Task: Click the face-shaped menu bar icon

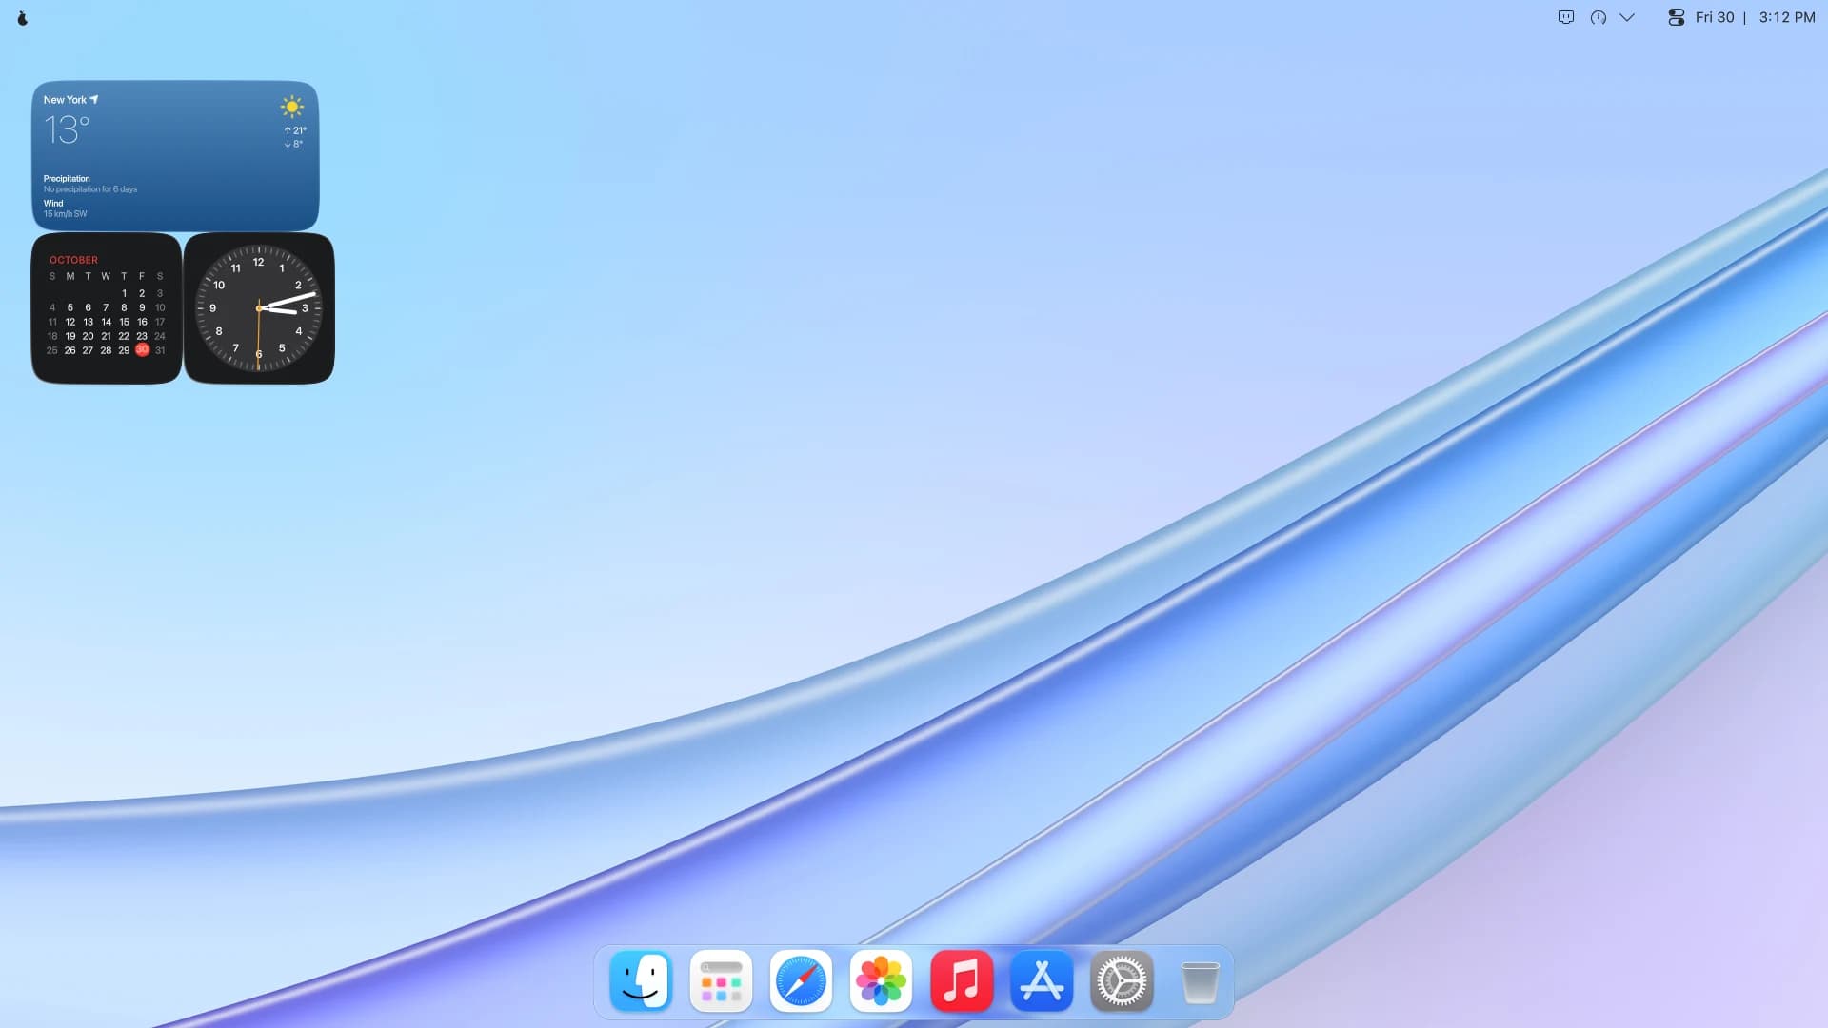Action: (1566, 17)
